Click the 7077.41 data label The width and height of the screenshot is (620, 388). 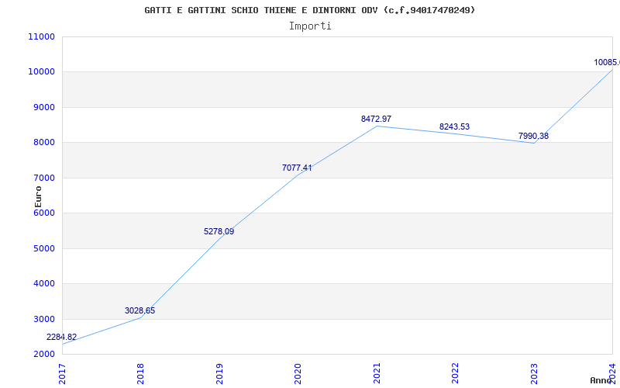(297, 168)
